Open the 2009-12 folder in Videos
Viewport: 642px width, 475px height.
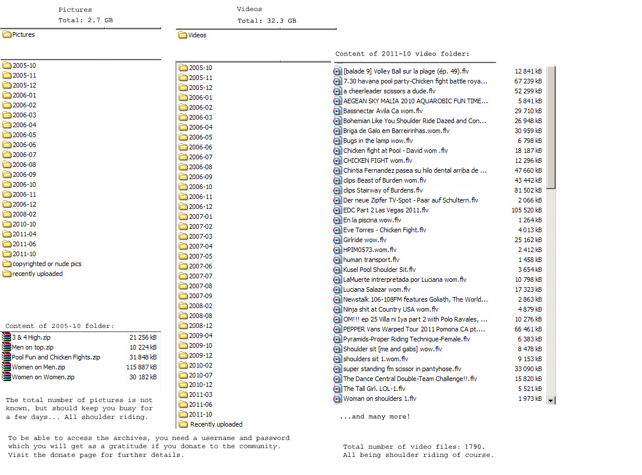coord(196,355)
